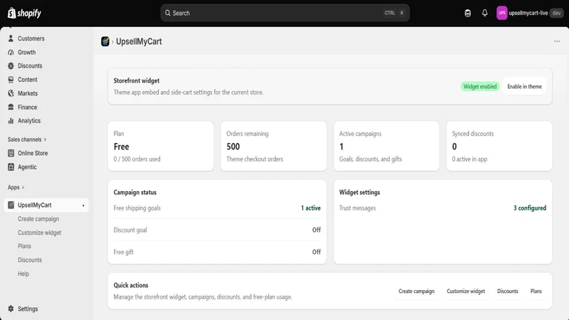
Task: Click the Growth gauge icon
Action: pos(11,52)
